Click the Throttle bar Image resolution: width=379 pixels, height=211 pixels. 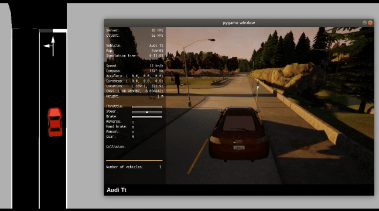(146, 107)
